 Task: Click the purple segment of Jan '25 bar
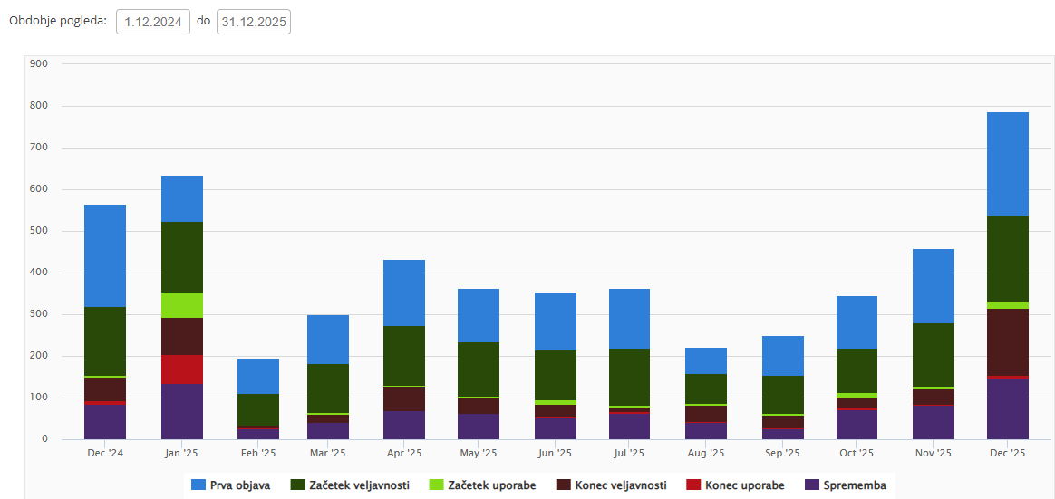pos(182,411)
